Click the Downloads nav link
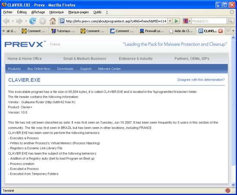The image size is (237, 195). click(65, 69)
